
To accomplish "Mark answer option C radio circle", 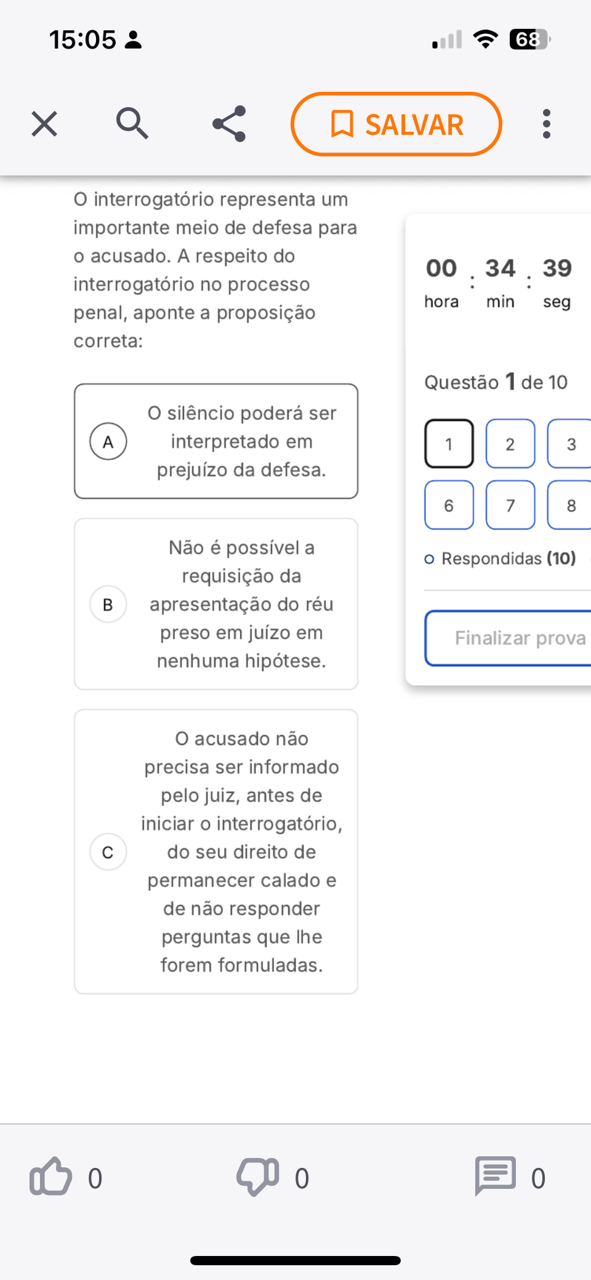I will [x=108, y=852].
